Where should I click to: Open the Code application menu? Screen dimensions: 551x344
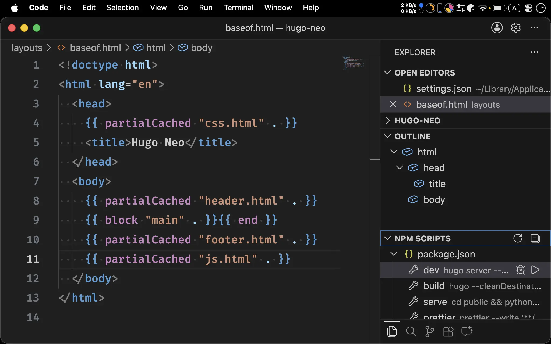[x=38, y=8]
